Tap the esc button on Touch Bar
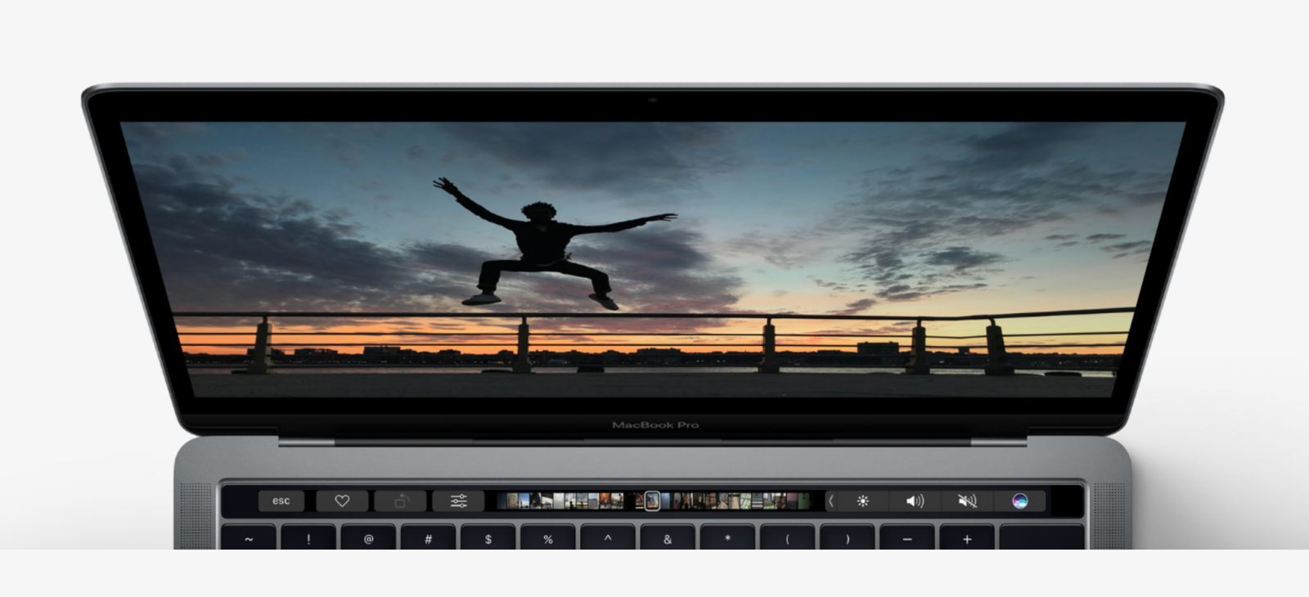 coord(281,500)
